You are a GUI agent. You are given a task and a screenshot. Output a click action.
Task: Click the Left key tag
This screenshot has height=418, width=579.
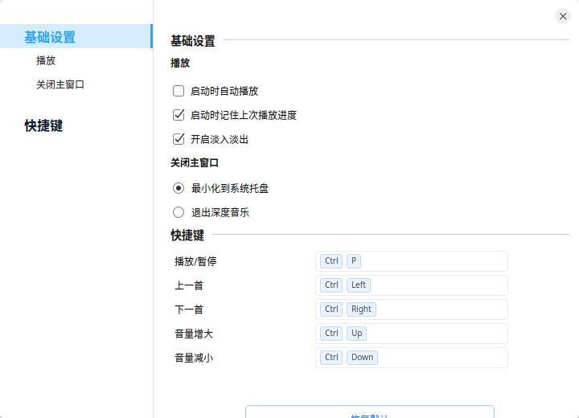[359, 285]
